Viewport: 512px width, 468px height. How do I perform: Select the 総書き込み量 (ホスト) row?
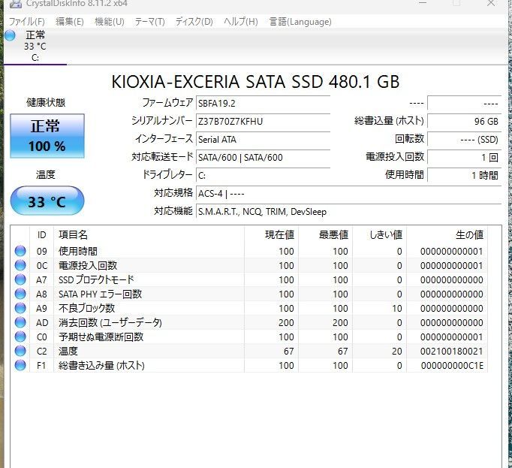[249, 365]
